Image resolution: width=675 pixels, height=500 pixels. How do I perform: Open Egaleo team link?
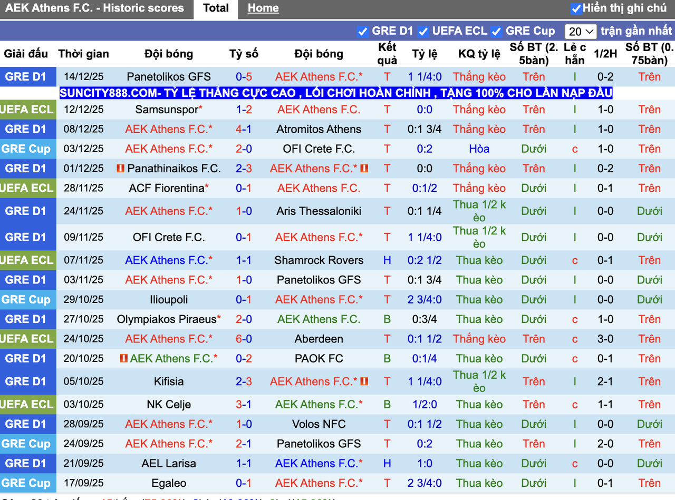click(x=169, y=483)
